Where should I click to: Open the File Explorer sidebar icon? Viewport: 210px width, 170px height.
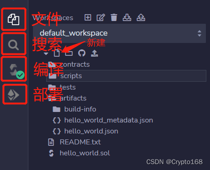pos(13,19)
